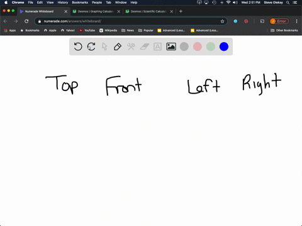This screenshot has width=302, height=226.
Task: Close the Numerade Whiteboard tab
Action: click(x=66, y=11)
